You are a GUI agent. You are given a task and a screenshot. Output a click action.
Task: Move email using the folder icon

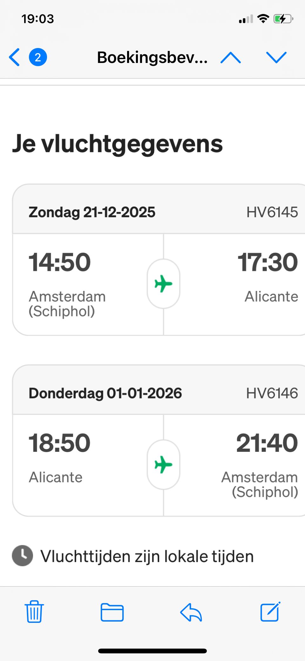(x=112, y=612)
